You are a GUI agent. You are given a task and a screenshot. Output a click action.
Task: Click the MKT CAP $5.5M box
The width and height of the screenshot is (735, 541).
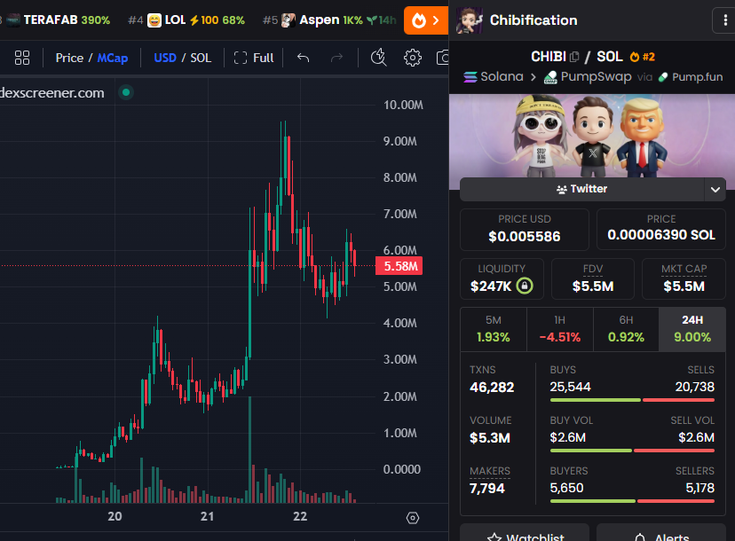point(684,279)
